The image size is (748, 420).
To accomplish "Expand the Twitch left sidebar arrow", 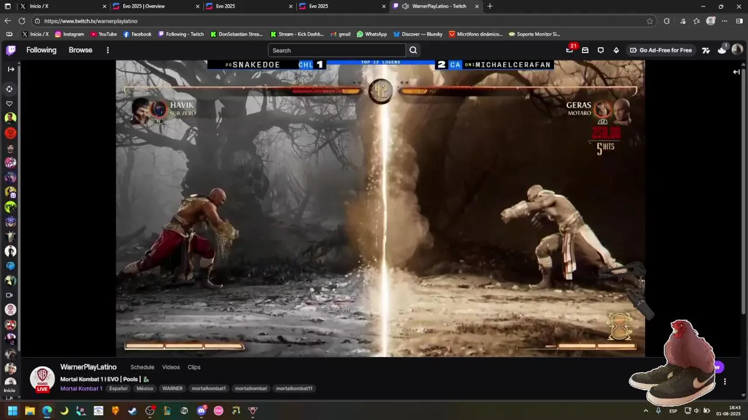I will coord(11,69).
